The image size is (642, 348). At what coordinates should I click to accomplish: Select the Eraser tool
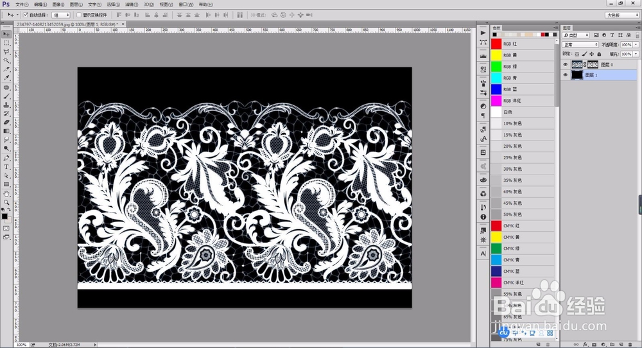click(x=6, y=122)
